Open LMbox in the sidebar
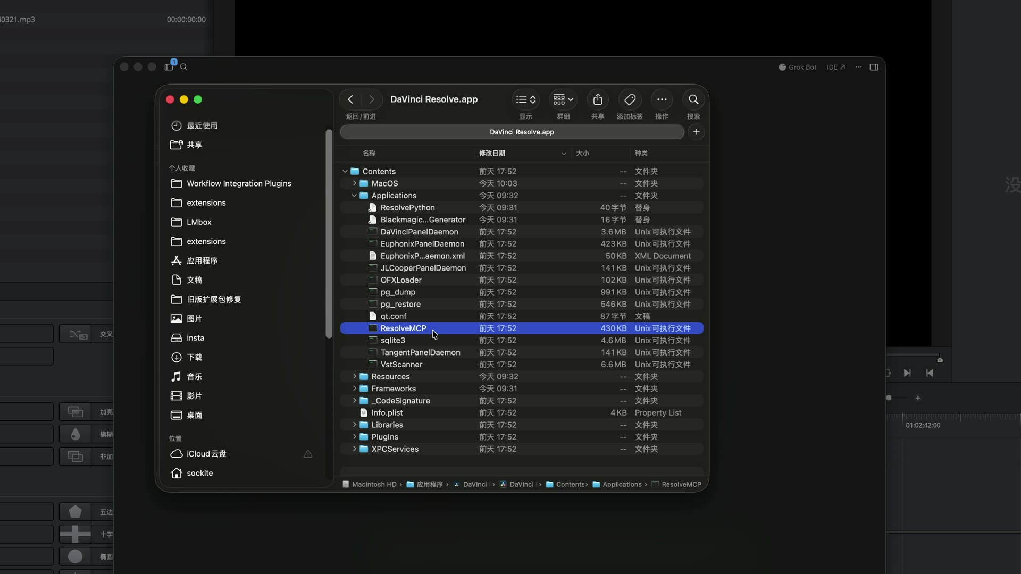The width and height of the screenshot is (1021, 574). tap(191, 222)
